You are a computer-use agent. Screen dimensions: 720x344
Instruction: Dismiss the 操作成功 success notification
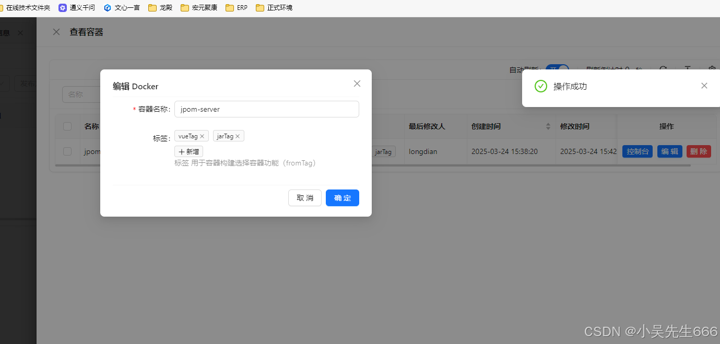[x=704, y=85]
